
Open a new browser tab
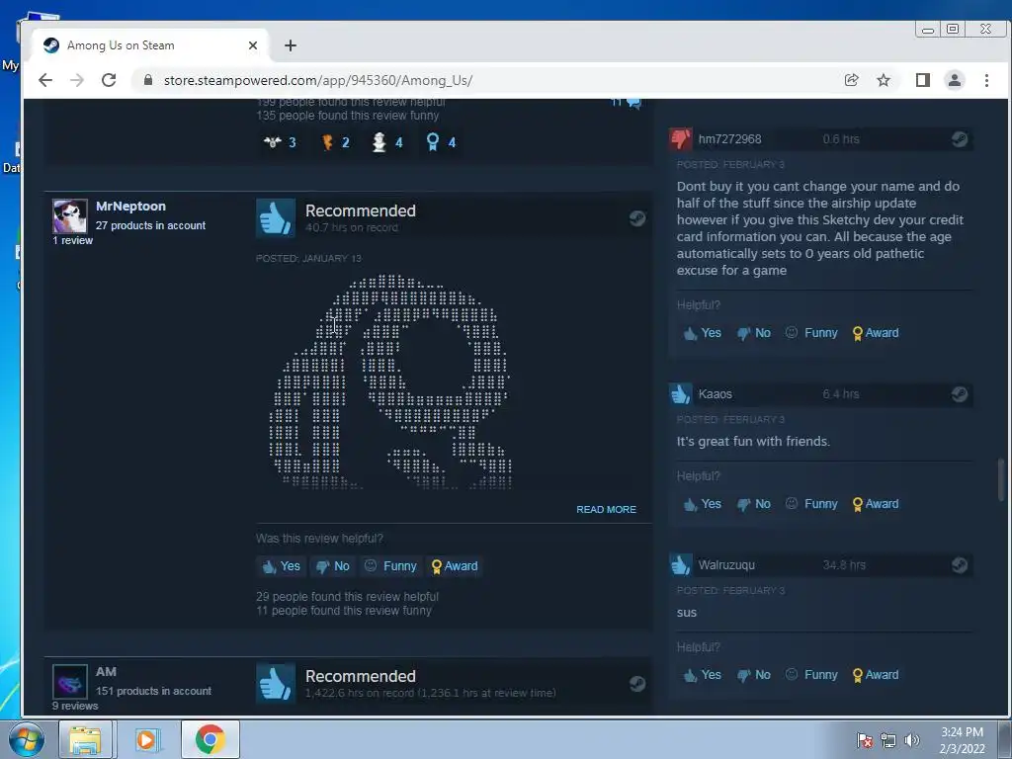pos(291,45)
